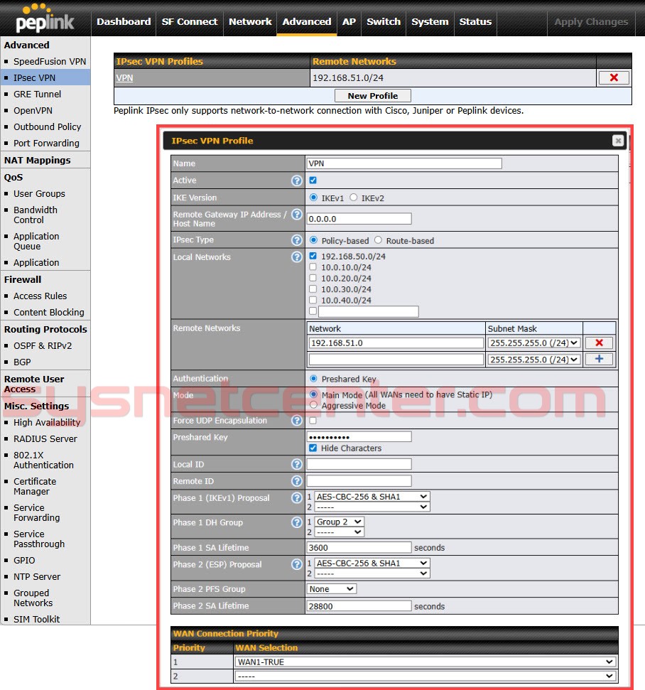Screen dimensions: 645x690
Task: Check local network 10.0.40.0/24
Action: point(313,300)
